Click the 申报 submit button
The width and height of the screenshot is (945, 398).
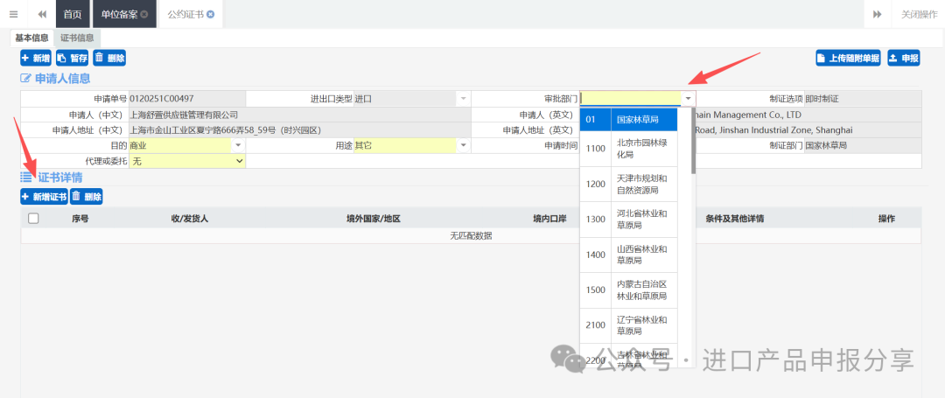tap(904, 59)
